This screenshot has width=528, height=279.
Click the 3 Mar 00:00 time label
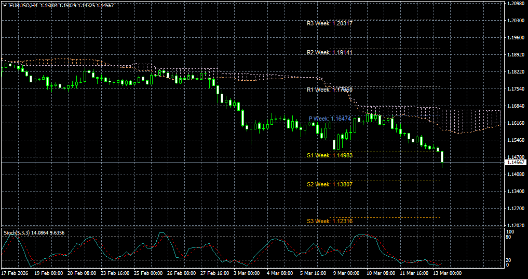tap(248, 273)
